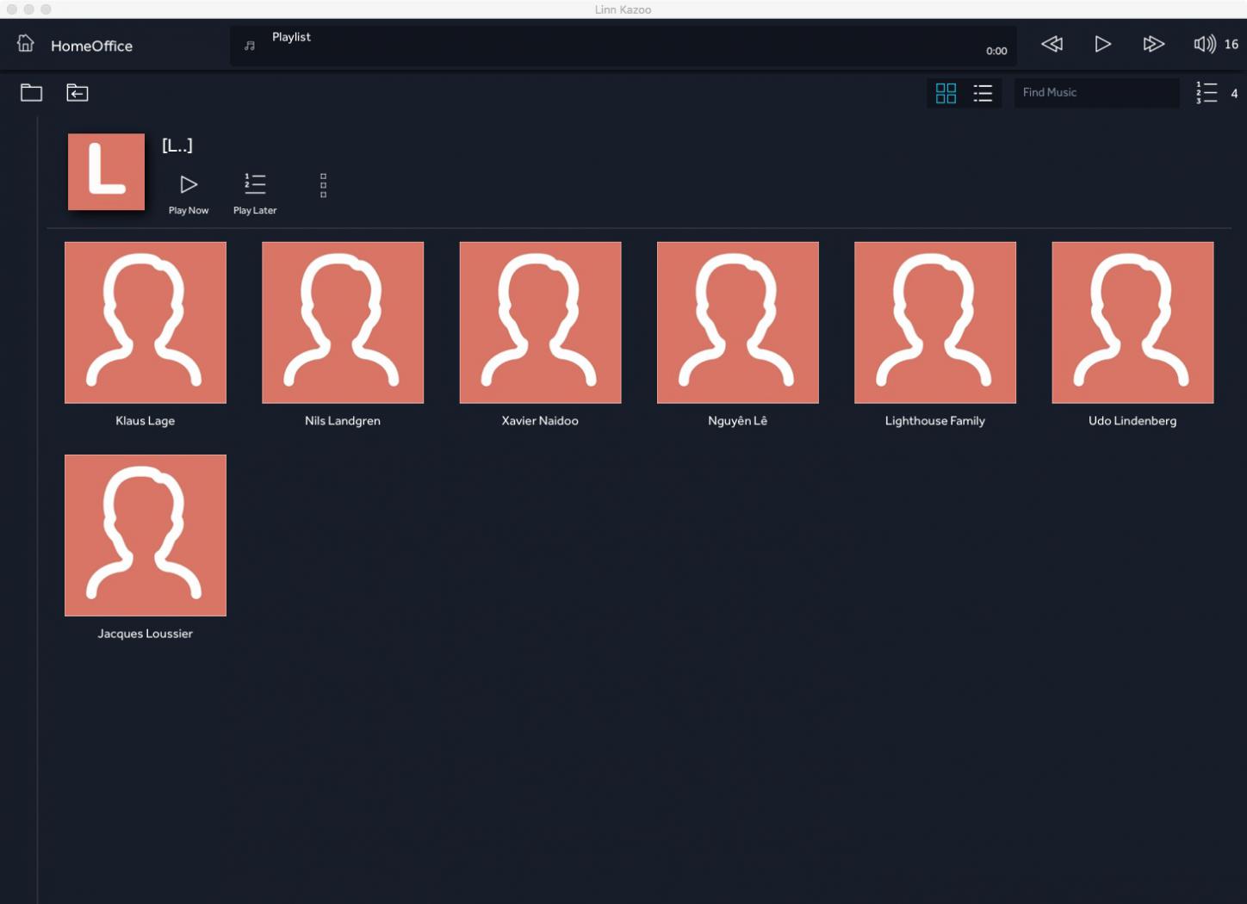Open the music folder browser icon

[32, 93]
